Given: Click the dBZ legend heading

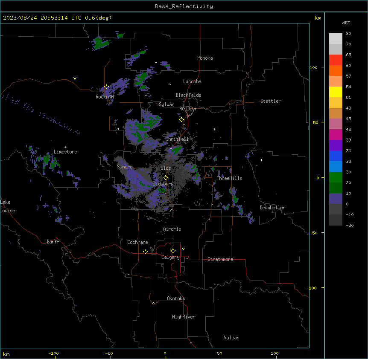Looking at the screenshot, I should click(346, 23).
